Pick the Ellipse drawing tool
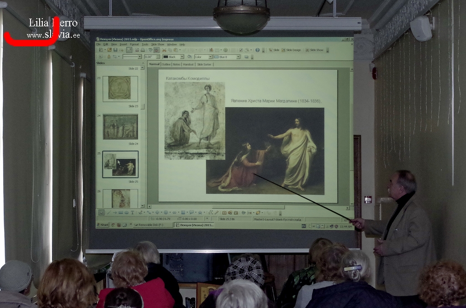The width and height of the screenshot is (466, 308). (x=127, y=213)
